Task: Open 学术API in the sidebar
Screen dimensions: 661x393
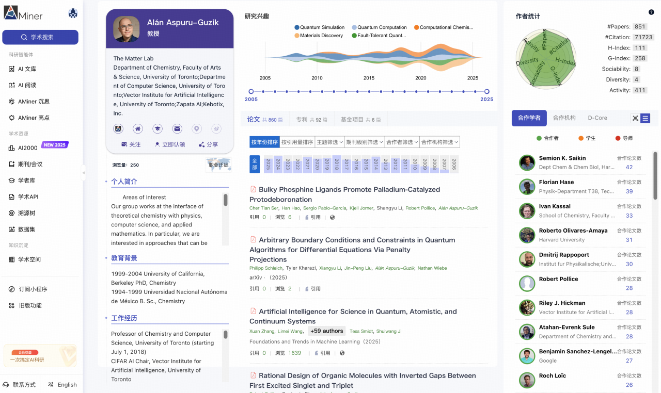Action: tap(24, 197)
